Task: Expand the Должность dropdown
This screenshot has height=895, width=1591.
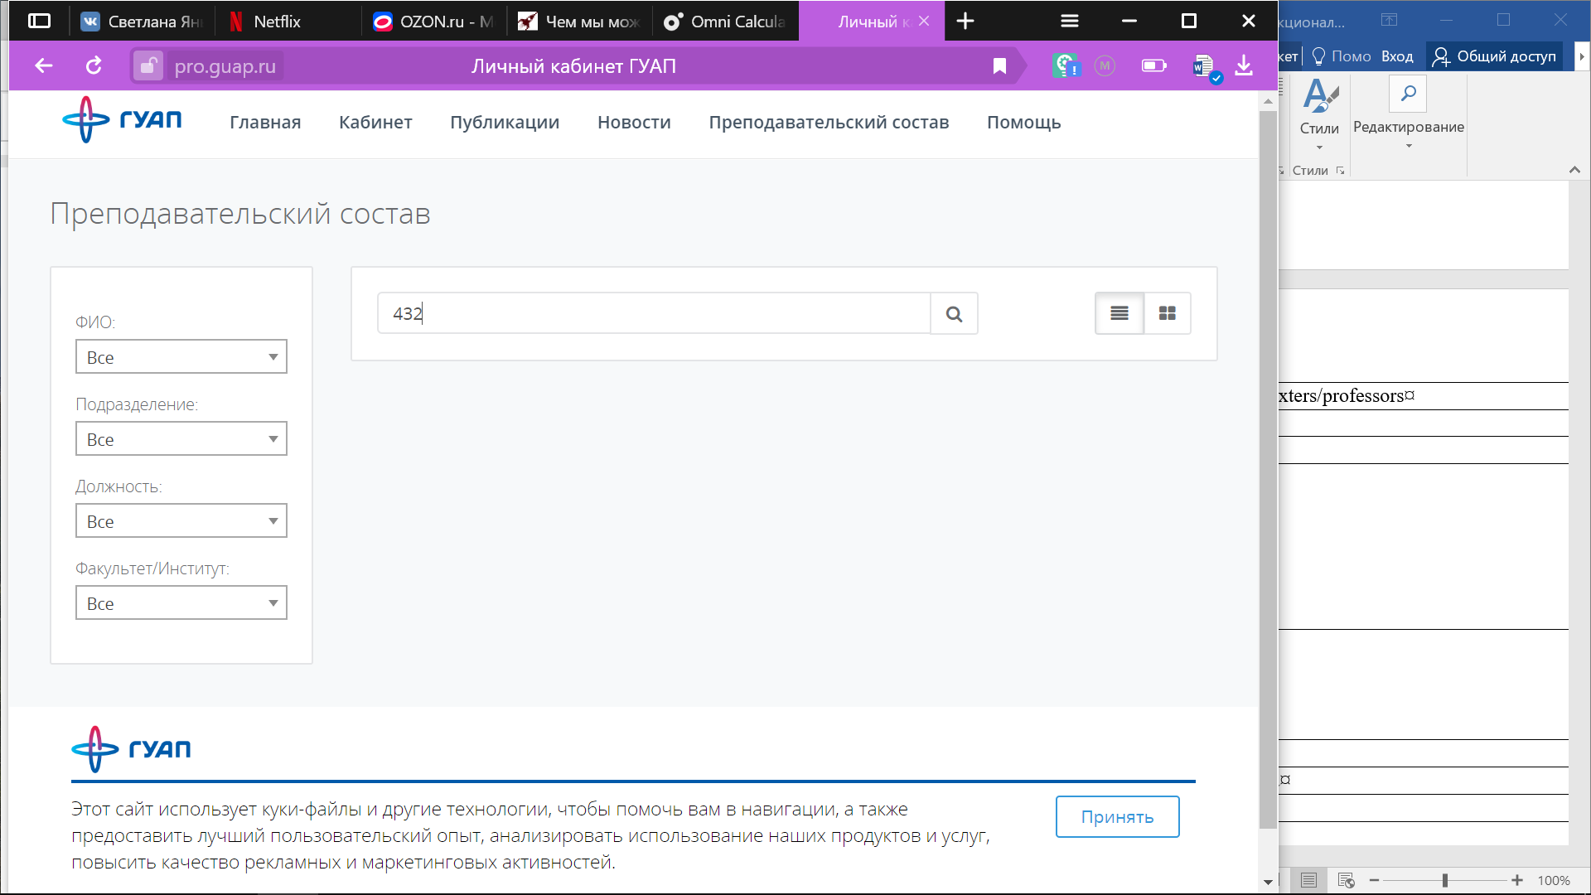Action: coord(181,521)
